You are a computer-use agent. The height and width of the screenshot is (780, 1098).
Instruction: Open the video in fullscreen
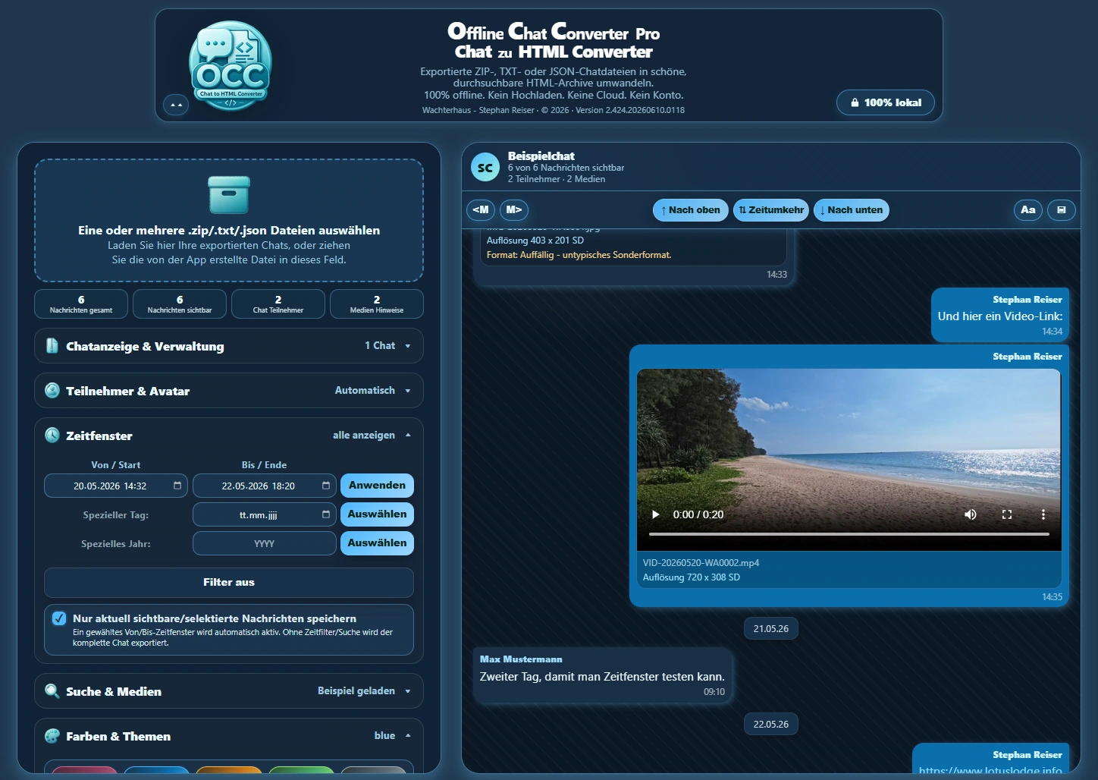pos(1007,514)
